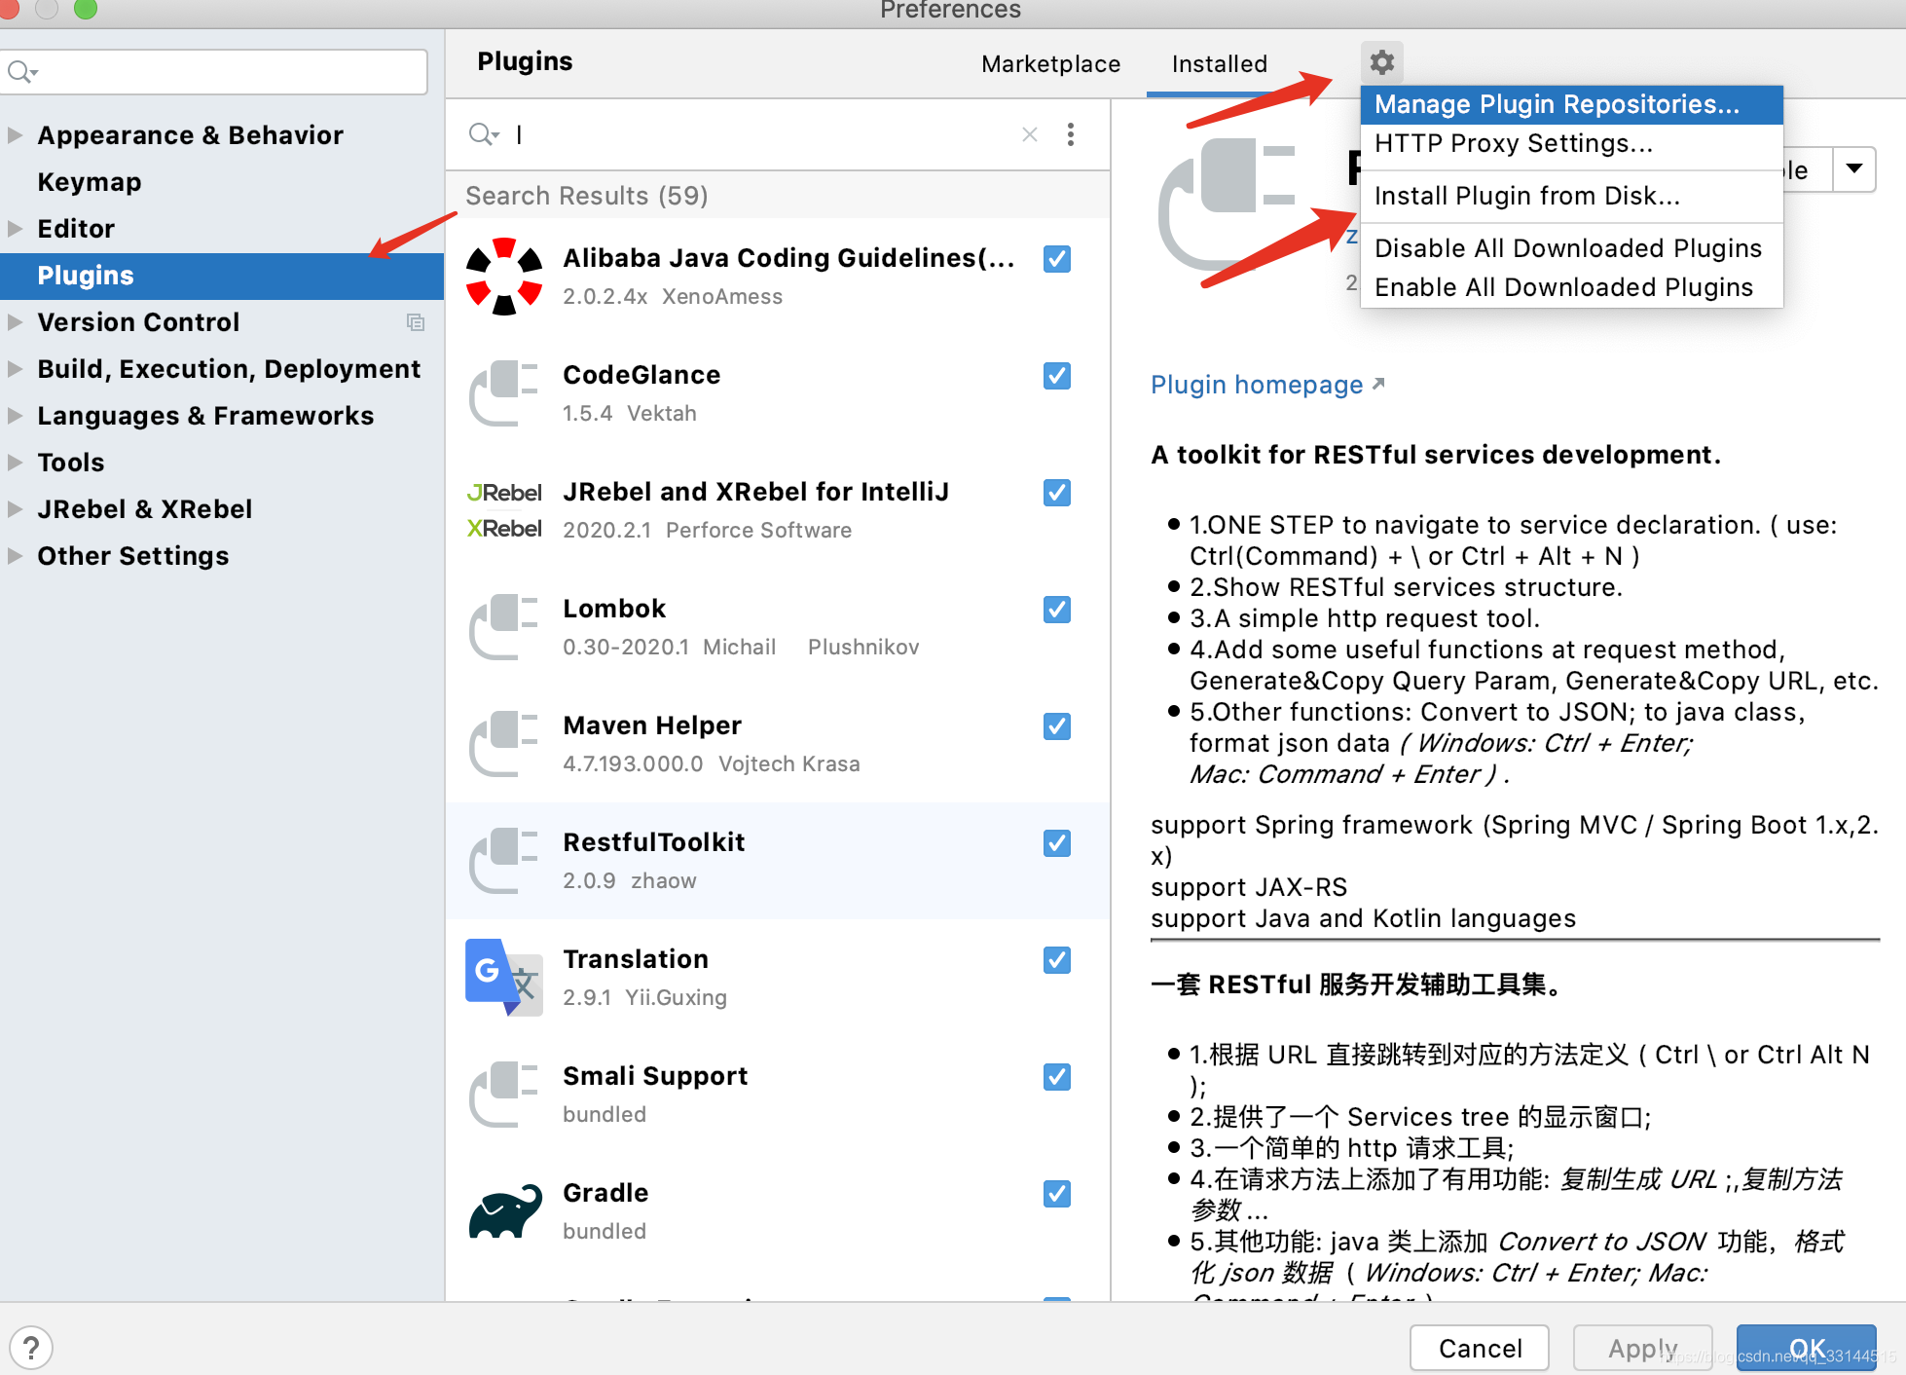Toggle the Smali Support plugin checkbox
The image size is (1906, 1375).
(1057, 1077)
